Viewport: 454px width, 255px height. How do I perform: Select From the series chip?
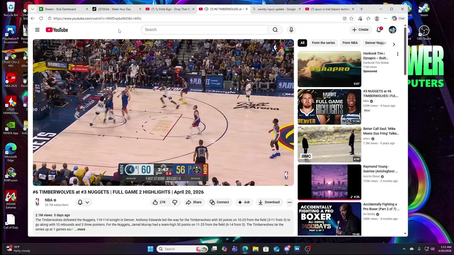(x=323, y=43)
